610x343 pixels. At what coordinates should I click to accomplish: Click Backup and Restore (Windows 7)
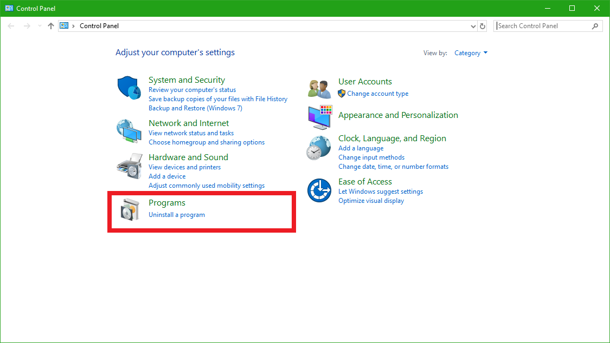click(x=195, y=108)
